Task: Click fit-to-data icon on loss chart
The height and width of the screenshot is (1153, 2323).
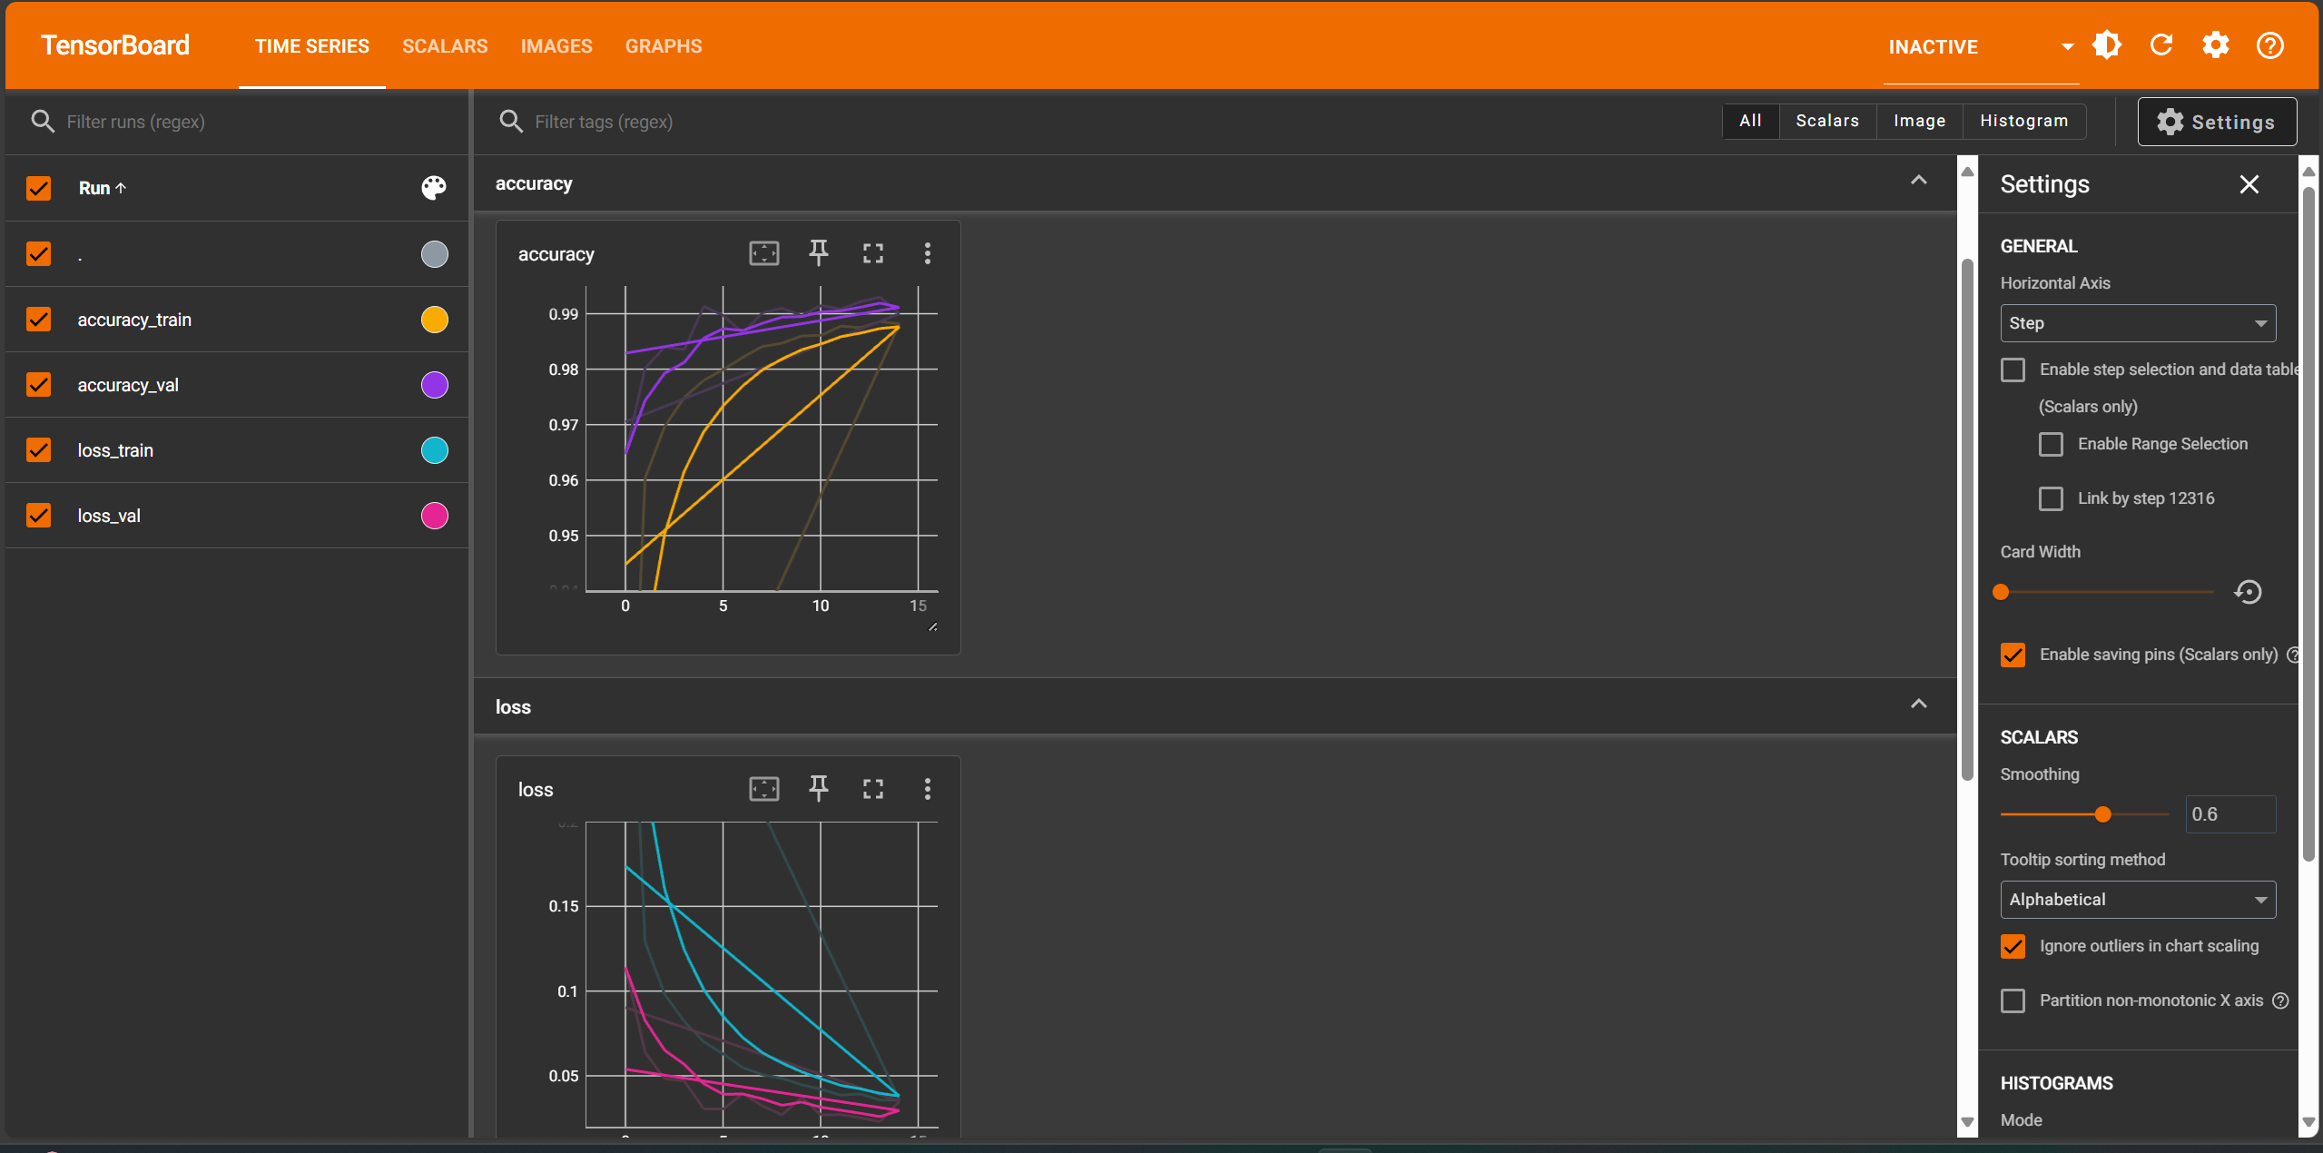Action: pyautogui.click(x=763, y=789)
